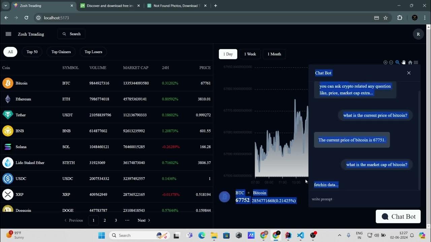Click the chat write prompt field
431x242 pixels.
(364, 199)
